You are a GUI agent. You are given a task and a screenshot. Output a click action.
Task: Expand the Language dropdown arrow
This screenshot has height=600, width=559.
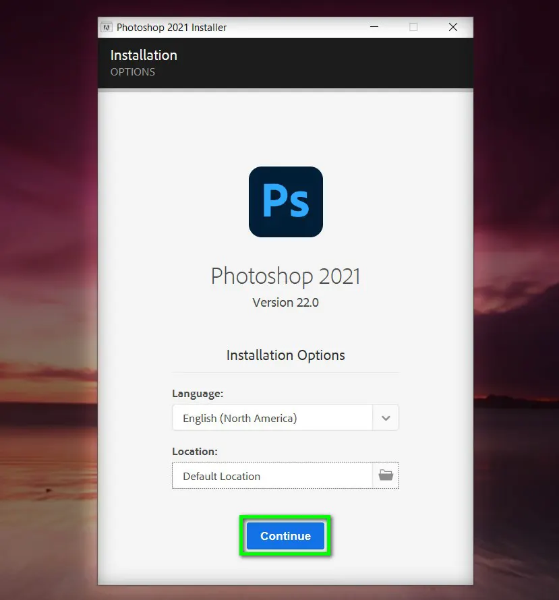385,417
